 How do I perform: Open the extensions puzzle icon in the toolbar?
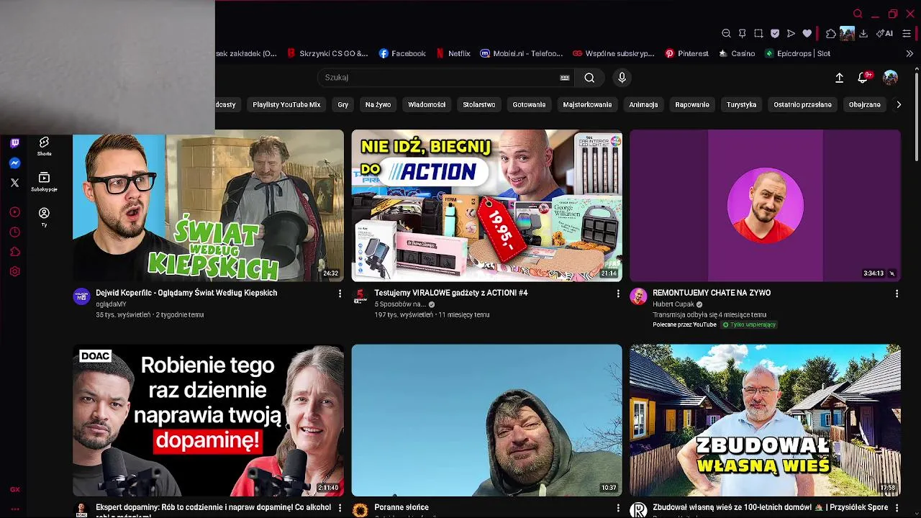pos(831,33)
